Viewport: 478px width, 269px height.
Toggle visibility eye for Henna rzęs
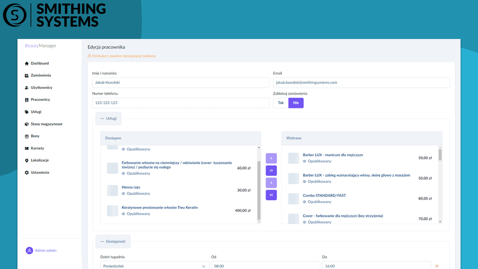(x=123, y=194)
